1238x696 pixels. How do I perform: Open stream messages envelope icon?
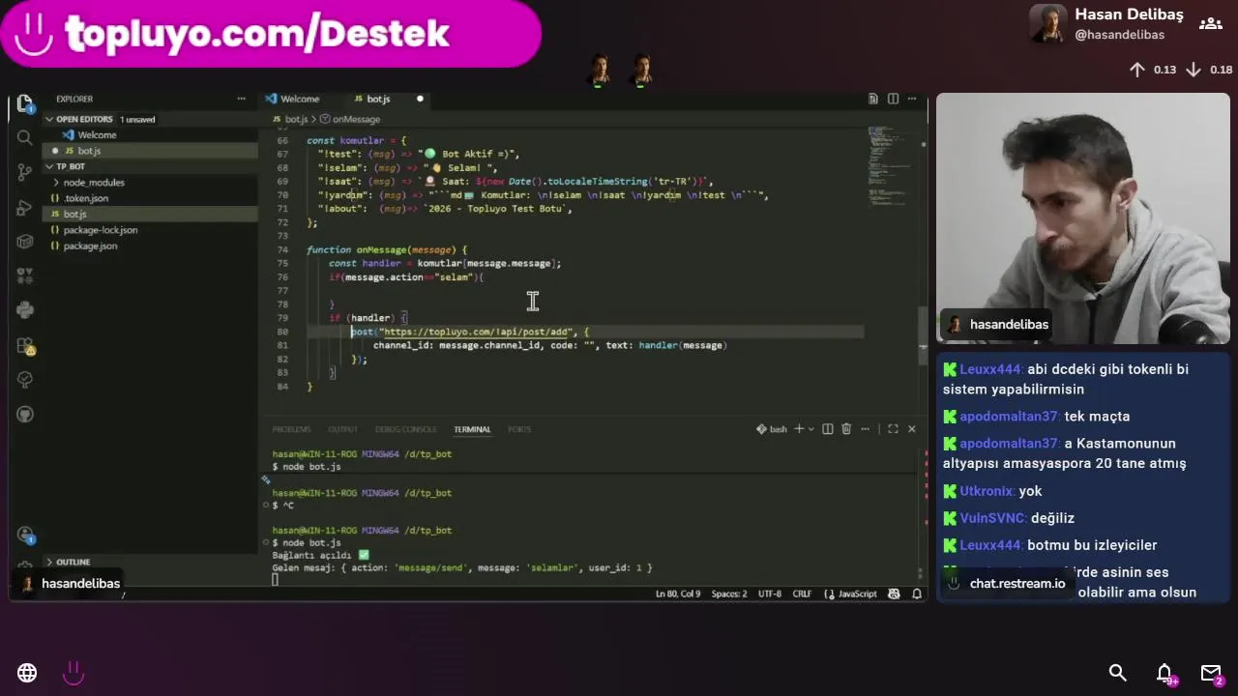point(1212,674)
